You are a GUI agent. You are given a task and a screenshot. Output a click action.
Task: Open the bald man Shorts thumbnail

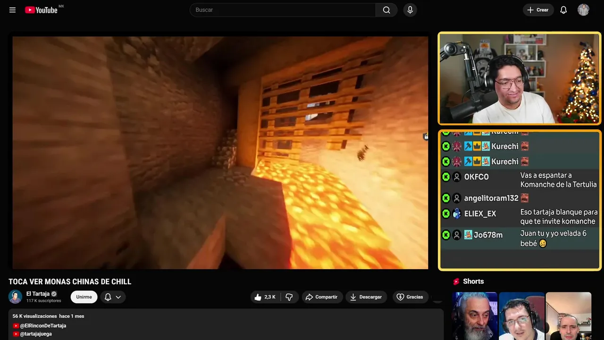pyautogui.click(x=568, y=316)
